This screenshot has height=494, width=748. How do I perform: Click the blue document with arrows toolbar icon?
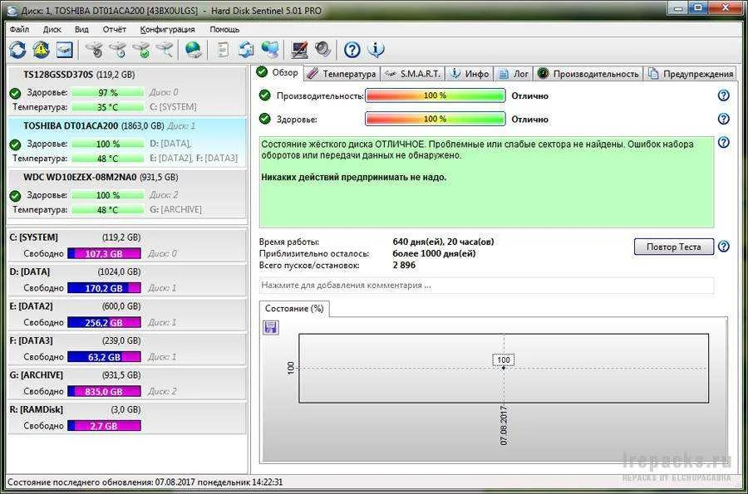click(x=247, y=50)
